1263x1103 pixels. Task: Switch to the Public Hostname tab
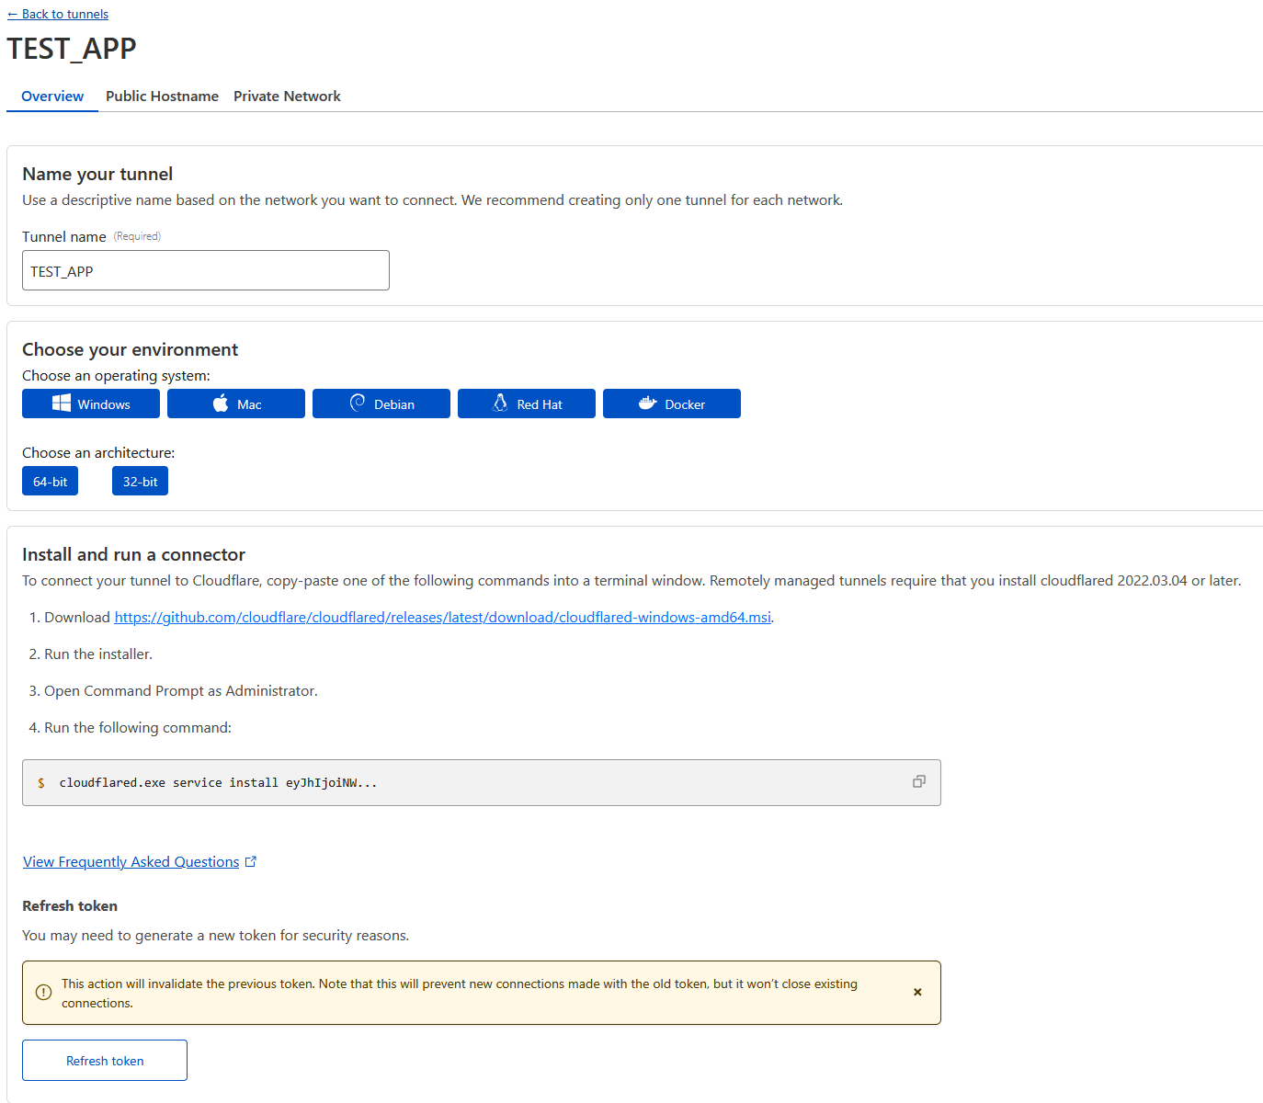[x=162, y=96]
